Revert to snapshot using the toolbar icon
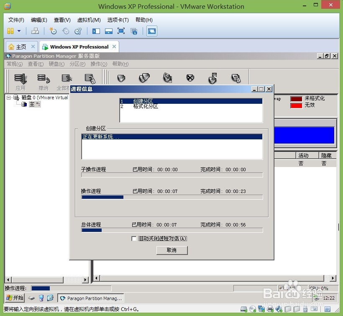The height and width of the screenshot is (316, 343). click(x=66, y=31)
